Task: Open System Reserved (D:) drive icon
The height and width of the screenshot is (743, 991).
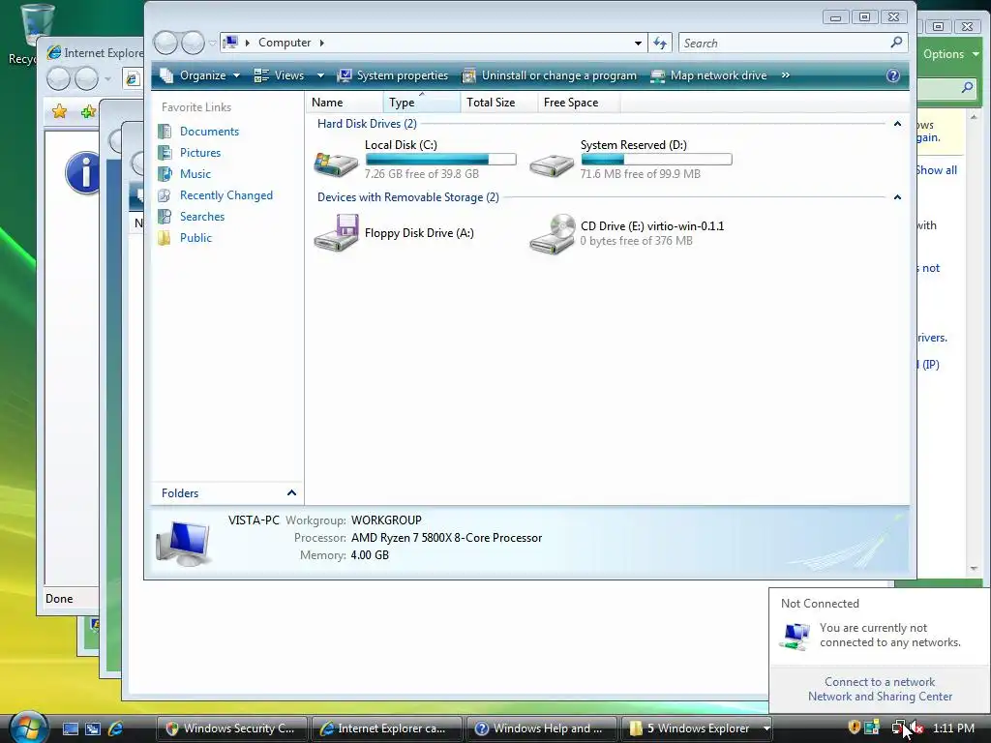Action: [551, 164]
